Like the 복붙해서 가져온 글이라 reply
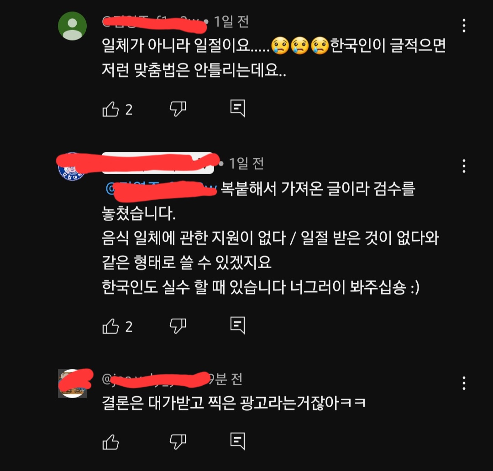 110,326
